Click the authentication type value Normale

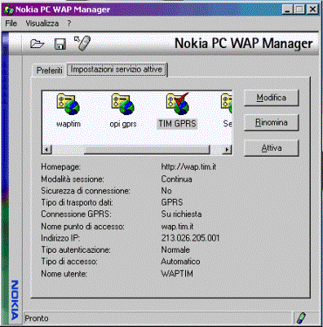[175, 250]
